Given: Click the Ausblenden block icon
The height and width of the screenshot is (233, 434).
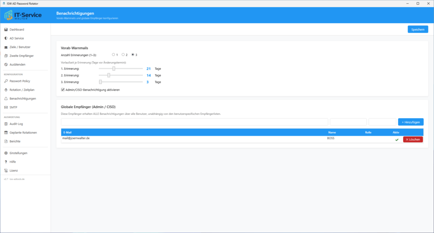Looking at the screenshot, I should point(6,65).
